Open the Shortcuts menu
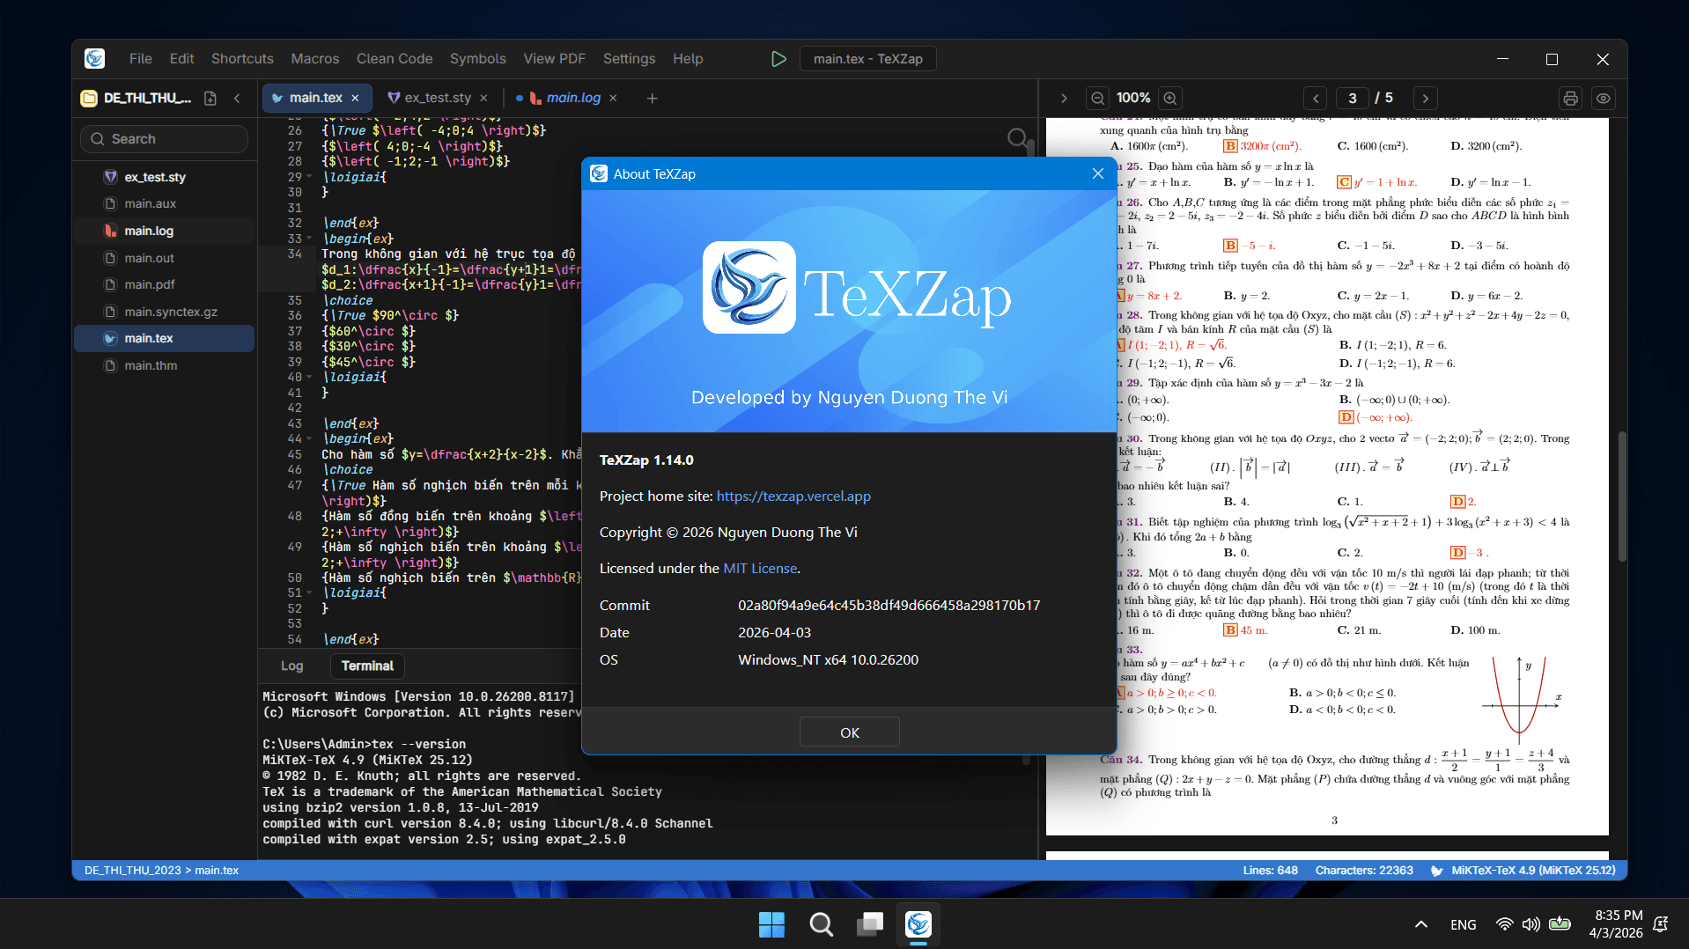This screenshot has height=949, width=1689. (242, 59)
